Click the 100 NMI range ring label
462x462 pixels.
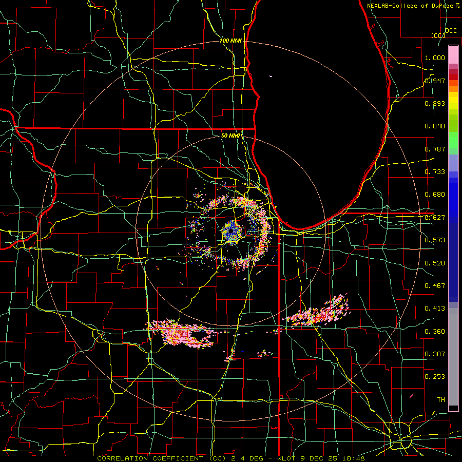(x=230, y=41)
